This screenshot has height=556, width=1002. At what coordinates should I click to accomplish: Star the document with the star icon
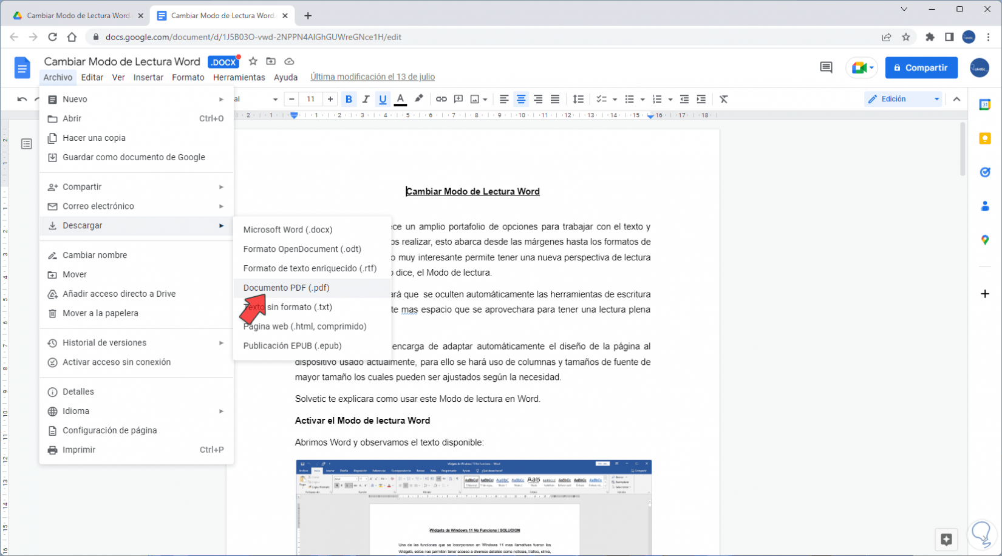253,61
